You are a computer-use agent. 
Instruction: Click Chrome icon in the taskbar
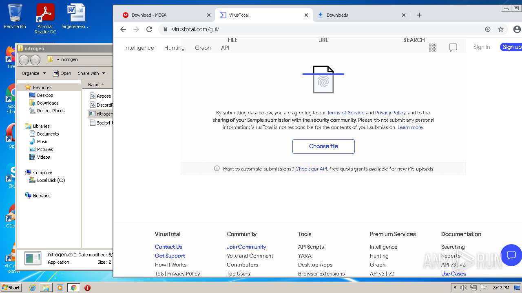tap(73, 288)
